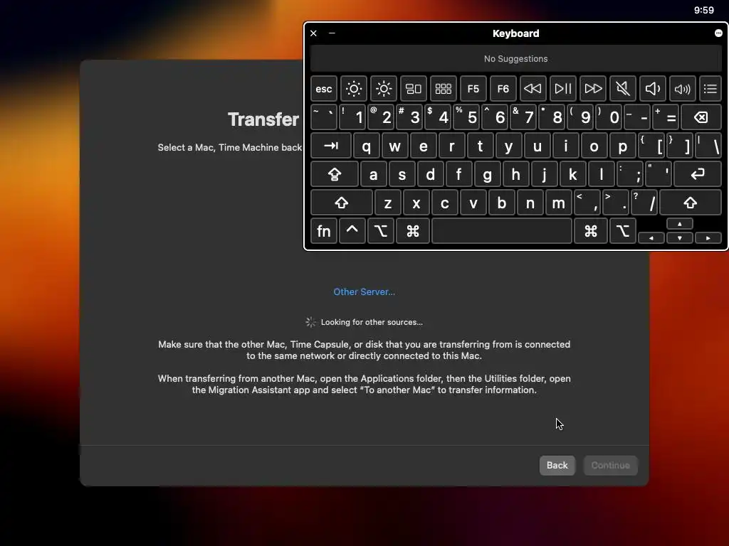
Task: Click the Other Server... link
Action: point(364,291)
